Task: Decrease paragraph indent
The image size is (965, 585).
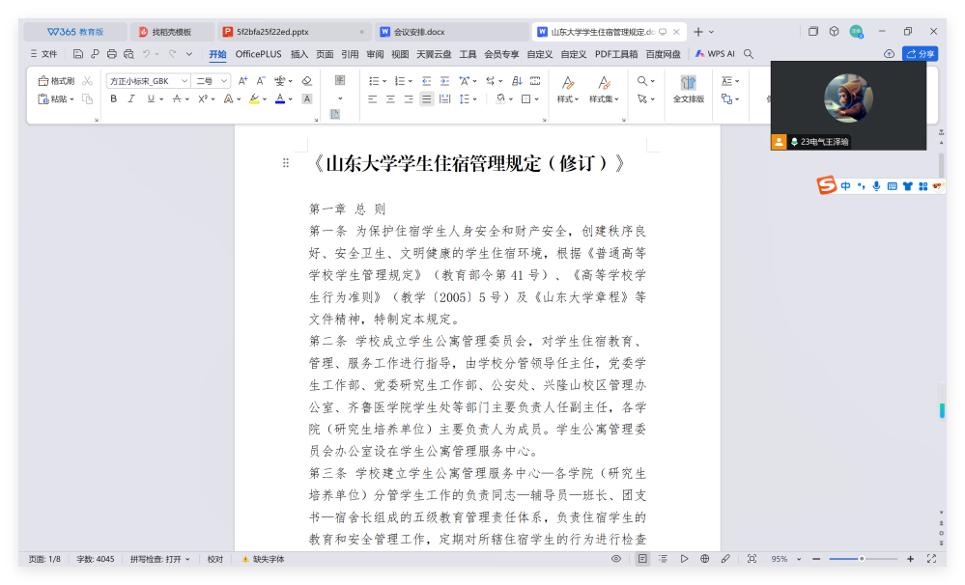Action: click(427, 80)
